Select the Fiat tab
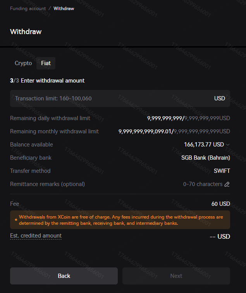Viewport: 246px width, 293px height. [x=46, y=63]
